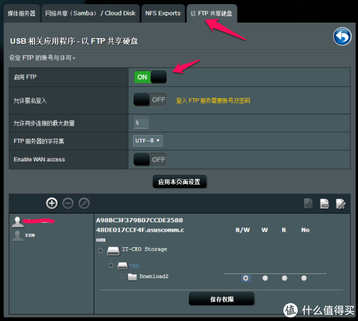358x321 pixels.
Task: Select R/W permission for Download2
Action: pyautogui.click(x=246, y=278)
